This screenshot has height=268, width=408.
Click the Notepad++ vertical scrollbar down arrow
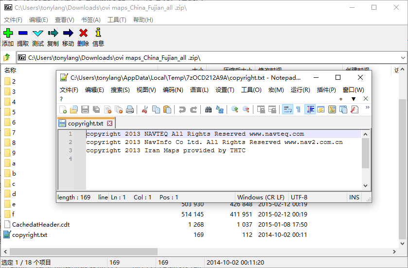coord(366,185)
